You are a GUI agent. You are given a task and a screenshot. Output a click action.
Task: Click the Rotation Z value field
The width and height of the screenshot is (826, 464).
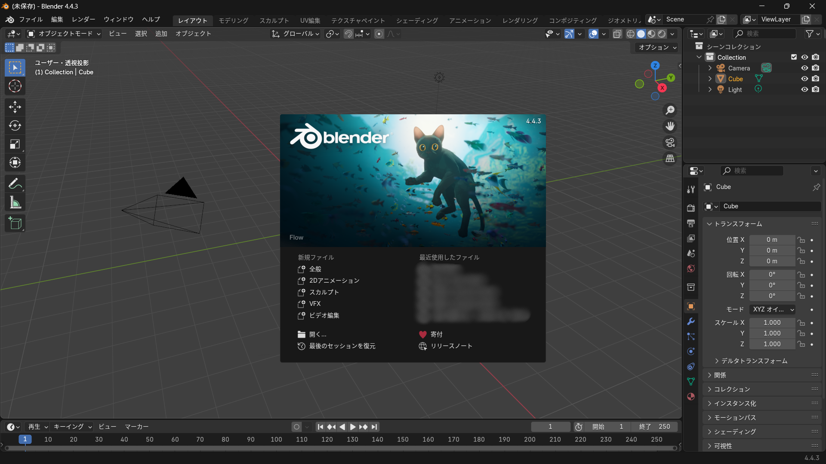tap(772, 296)
